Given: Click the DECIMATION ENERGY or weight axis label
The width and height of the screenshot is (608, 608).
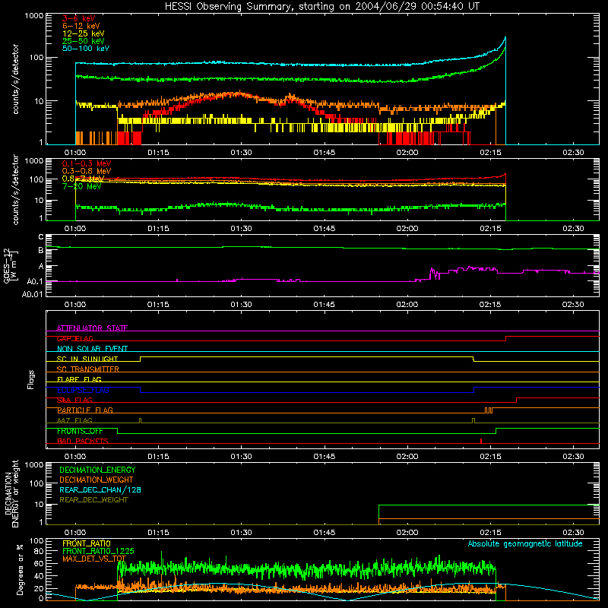Looking at the screenshot, I should pyautogui.click(x=11, y=493).
